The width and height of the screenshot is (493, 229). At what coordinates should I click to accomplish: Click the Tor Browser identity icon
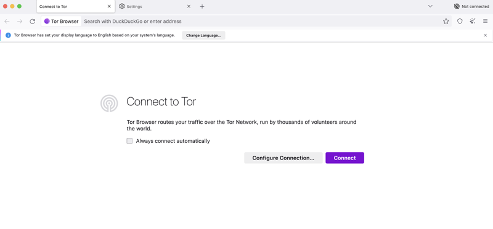click(47, 22)
